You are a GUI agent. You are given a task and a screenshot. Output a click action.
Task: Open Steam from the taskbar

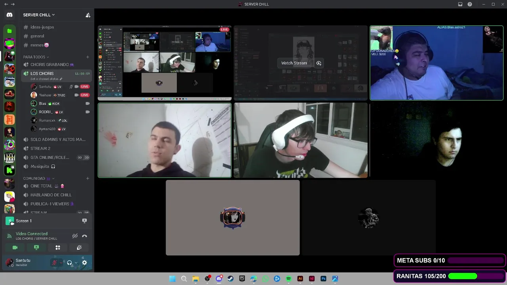tap(231, 279)
